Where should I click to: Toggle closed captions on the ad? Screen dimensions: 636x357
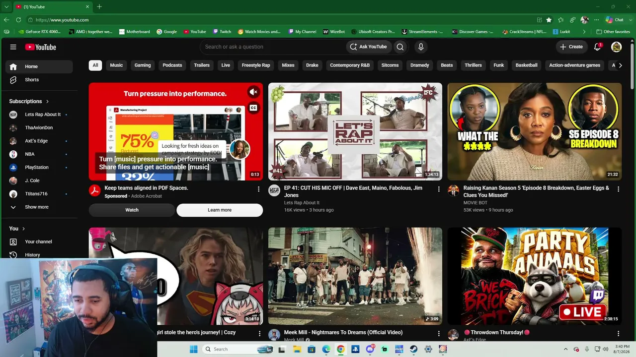coord(253,108)
